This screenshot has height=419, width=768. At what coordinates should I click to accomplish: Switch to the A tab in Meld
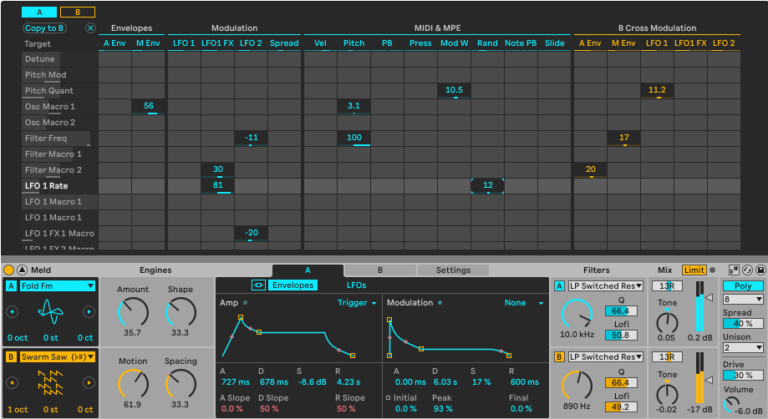tap(308, 270)
